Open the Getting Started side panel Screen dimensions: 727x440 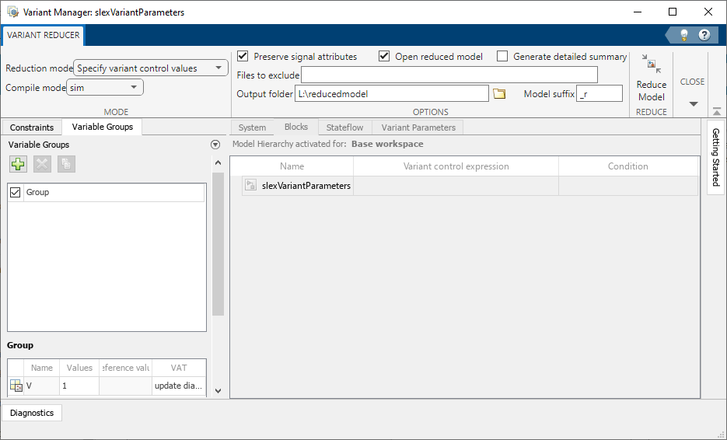click(716, 157)
